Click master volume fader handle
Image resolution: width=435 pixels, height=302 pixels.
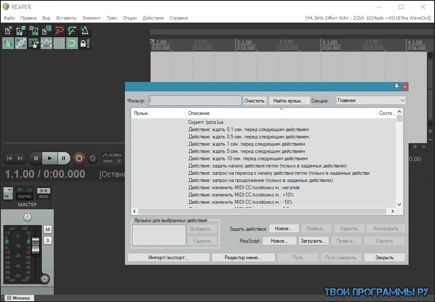pyautogui.click(x=35, y=246)
